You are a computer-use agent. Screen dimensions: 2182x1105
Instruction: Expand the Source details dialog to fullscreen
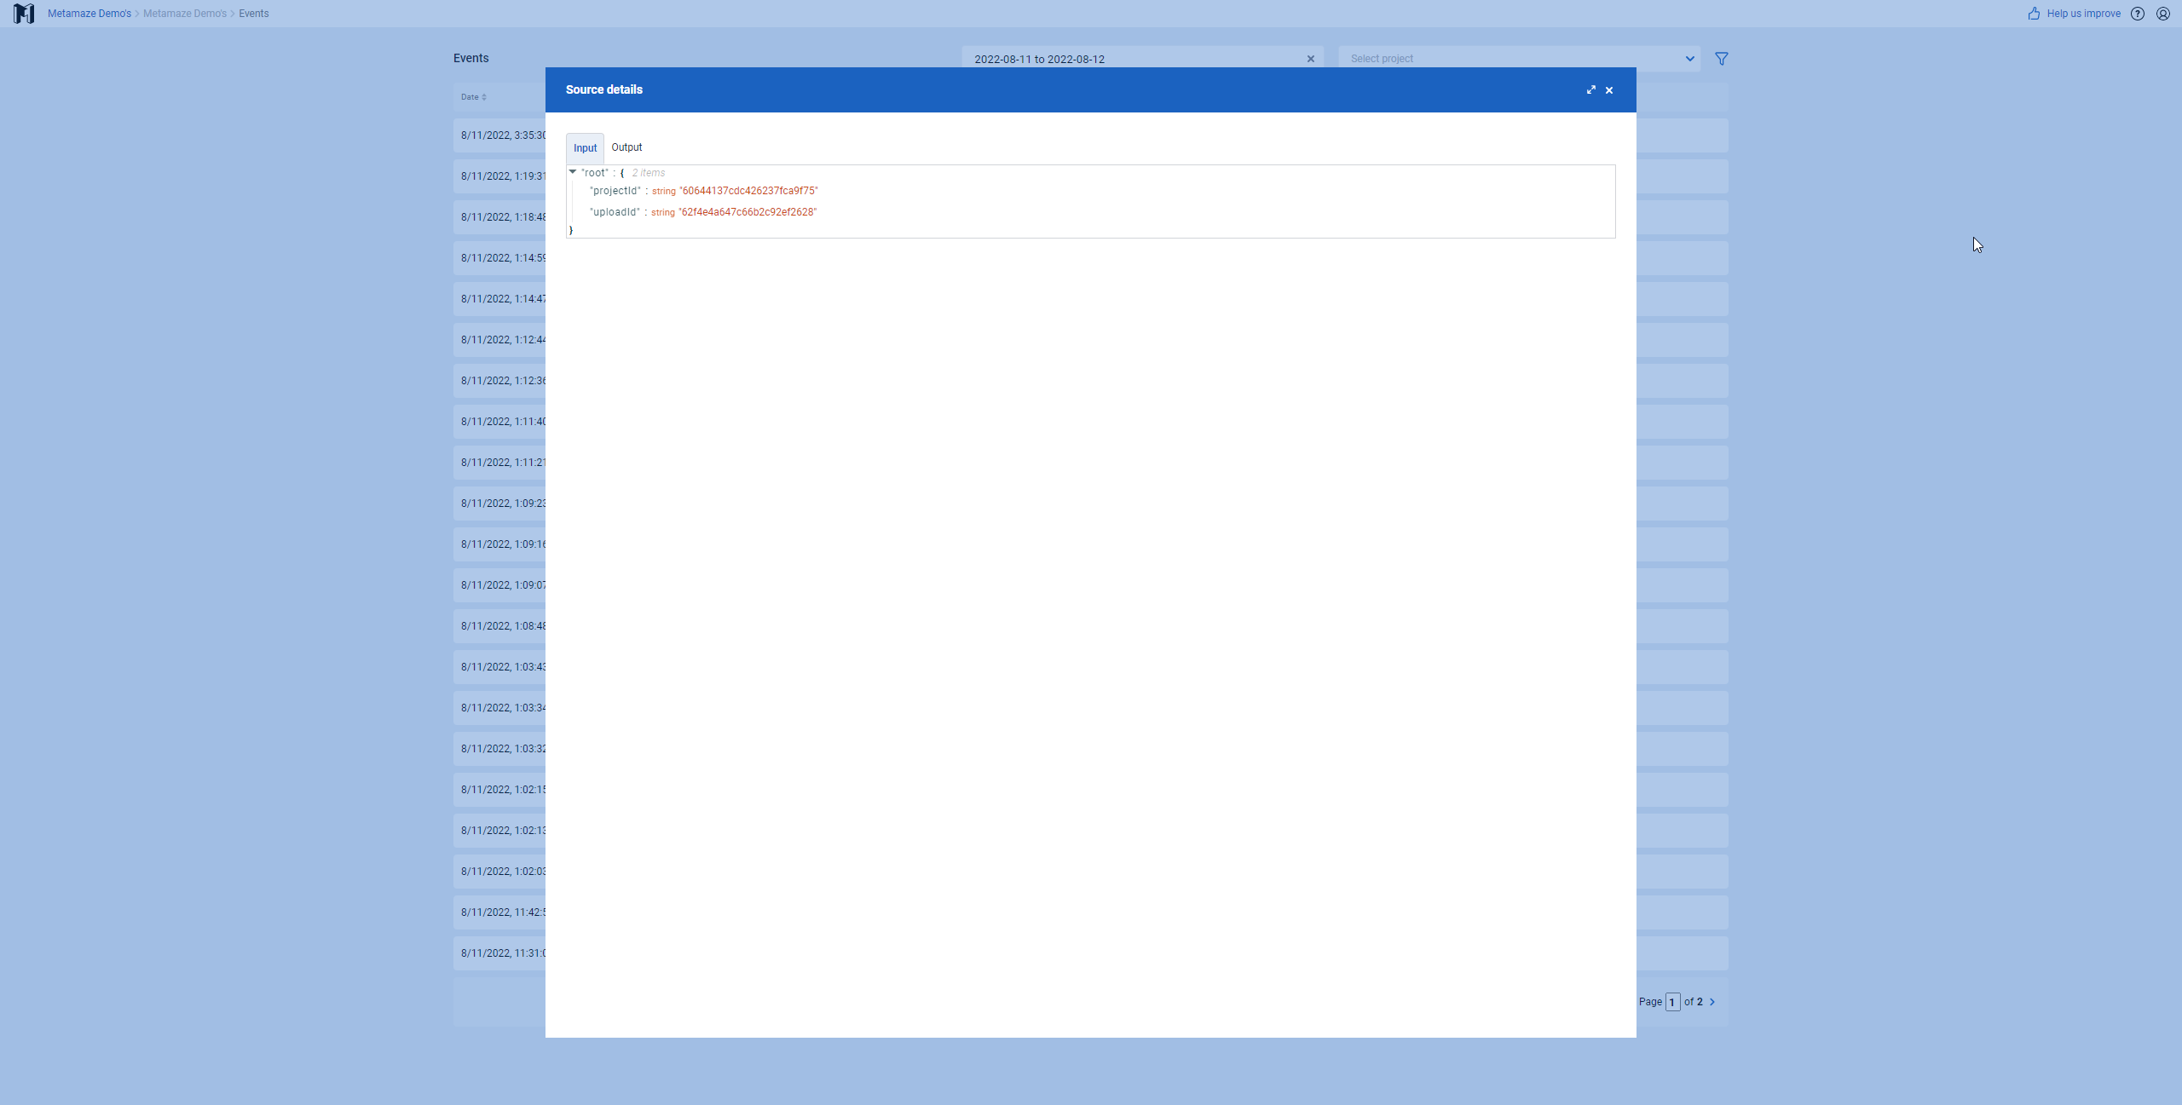[x=1590, y=89]
